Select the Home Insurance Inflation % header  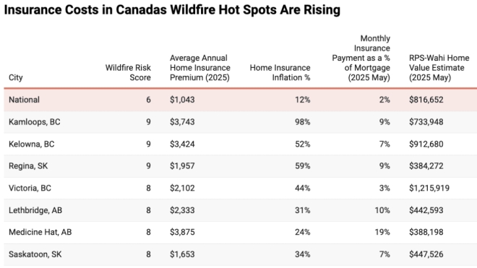point(280,72)
